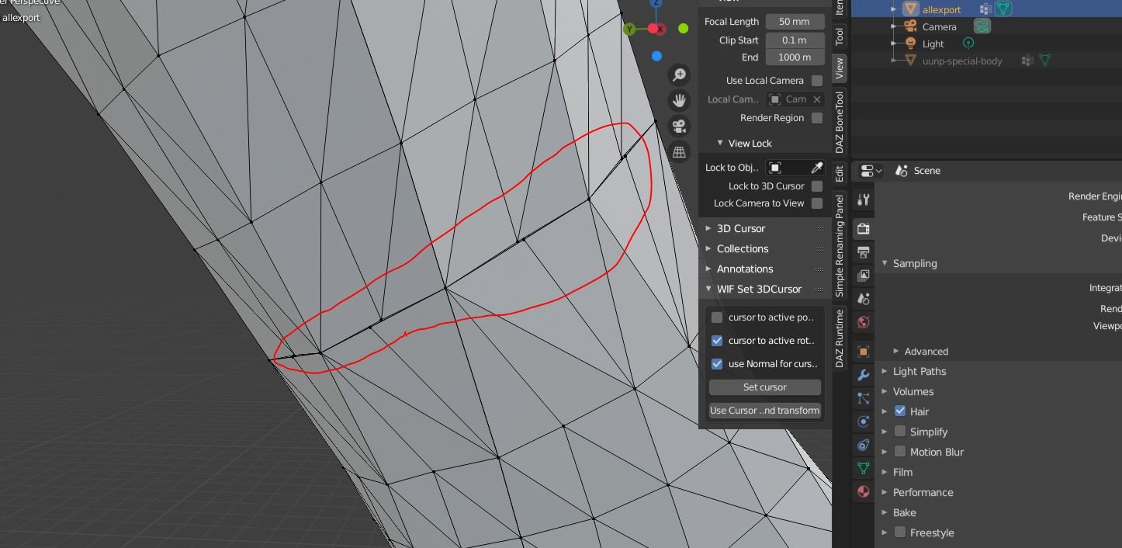Click the viewport zoom magnifier icon
This screenshot has height=548, width=1122.
pyautogui.click(x=679, y=75)
